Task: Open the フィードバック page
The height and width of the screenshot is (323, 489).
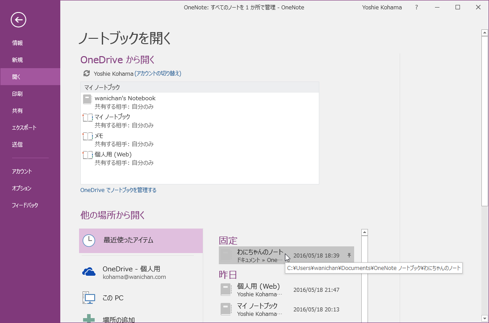Action: (x=30, y=205)
